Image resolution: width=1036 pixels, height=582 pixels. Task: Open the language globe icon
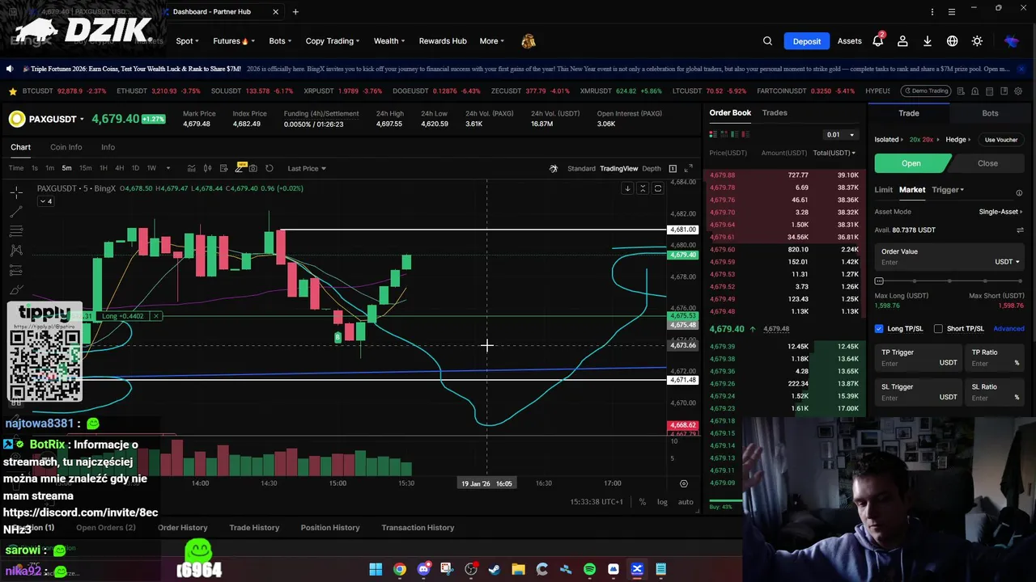(953, 41)
